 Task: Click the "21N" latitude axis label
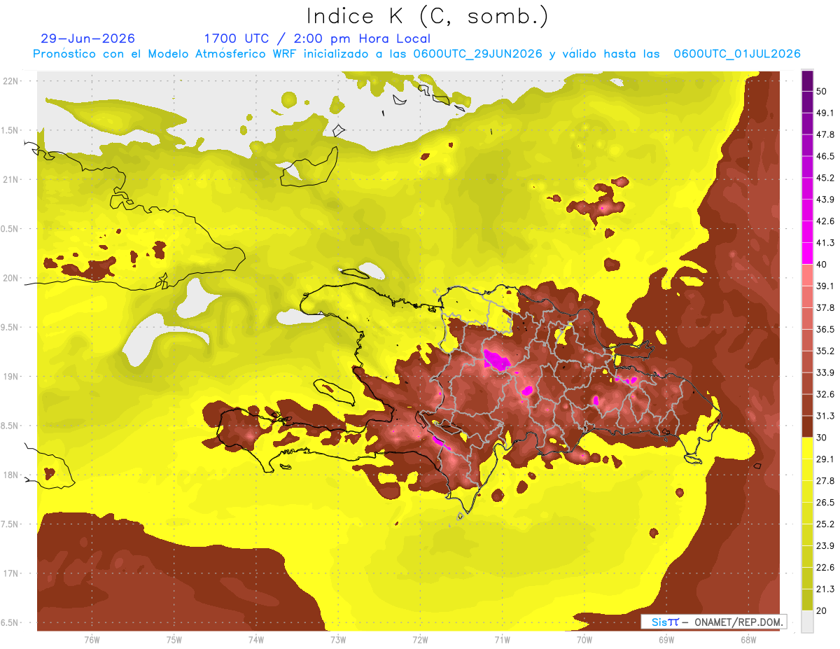pos(10,179)
